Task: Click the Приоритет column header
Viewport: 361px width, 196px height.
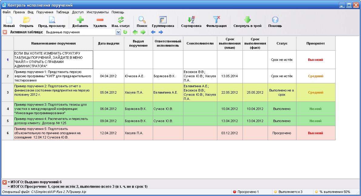Action: point(316,43)
